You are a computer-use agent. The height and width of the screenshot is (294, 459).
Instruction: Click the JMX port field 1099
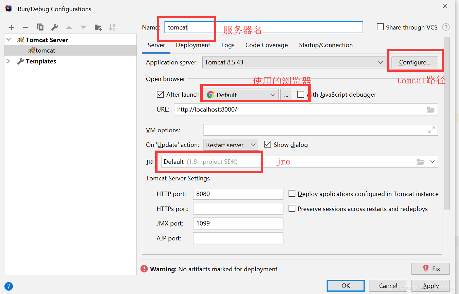238,223
